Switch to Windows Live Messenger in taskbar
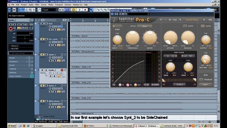The image size is (227, 128). tap(121, 126)
